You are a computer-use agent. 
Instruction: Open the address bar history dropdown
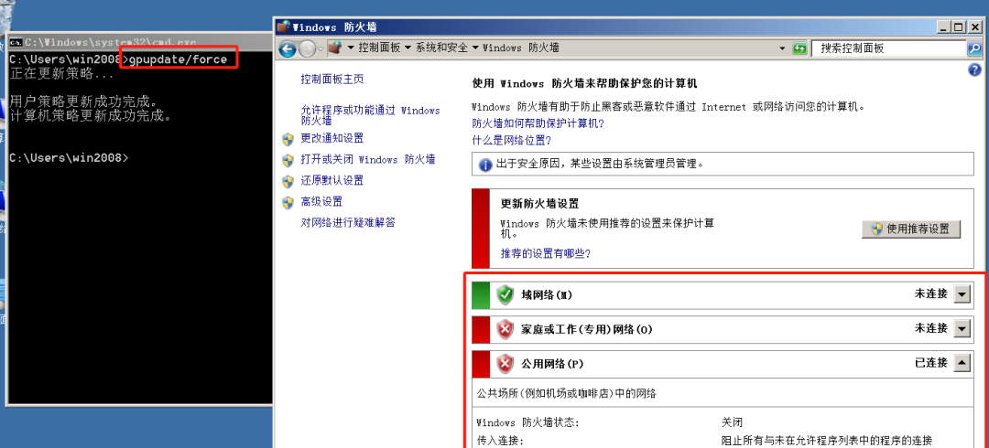click(x=783, y=48)
